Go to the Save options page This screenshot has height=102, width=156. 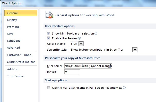[10, 34]
